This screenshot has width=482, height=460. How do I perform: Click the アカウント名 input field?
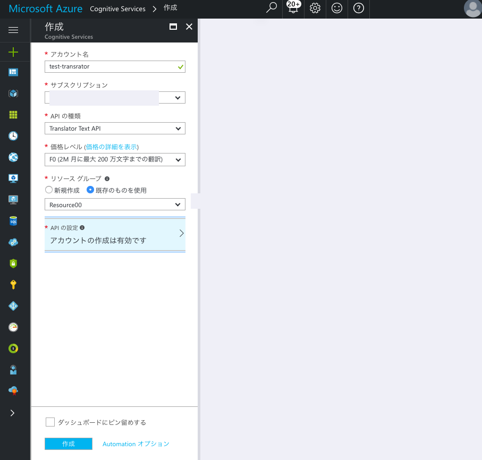click(x=115, y=67)
